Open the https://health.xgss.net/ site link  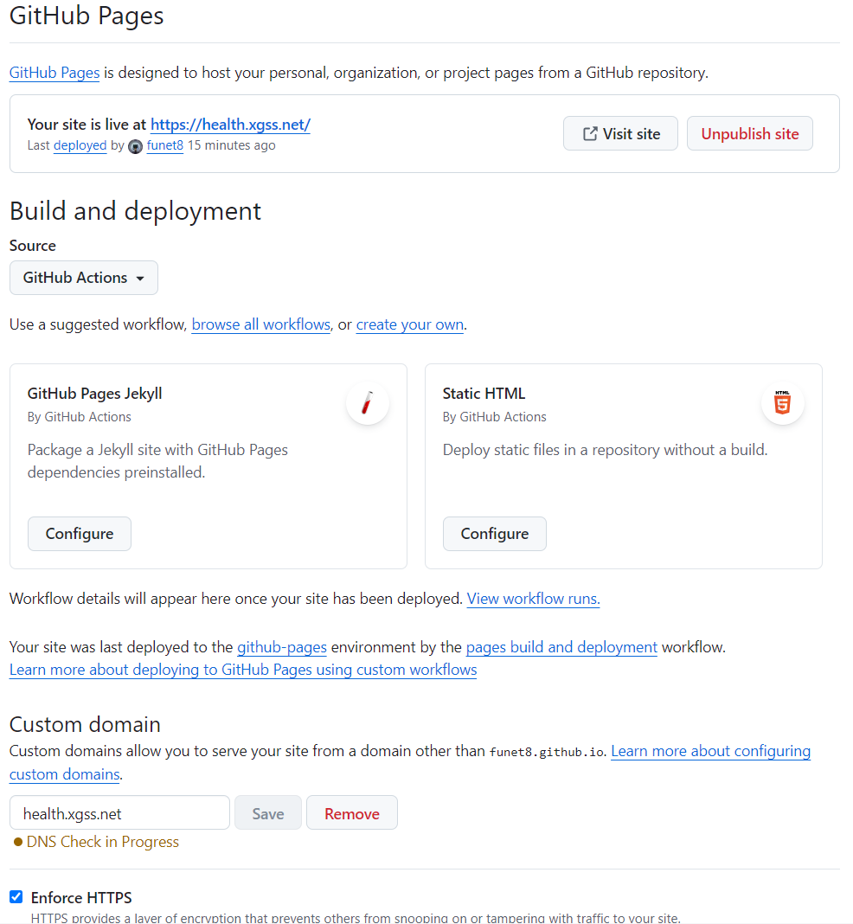tap(230, 125)
